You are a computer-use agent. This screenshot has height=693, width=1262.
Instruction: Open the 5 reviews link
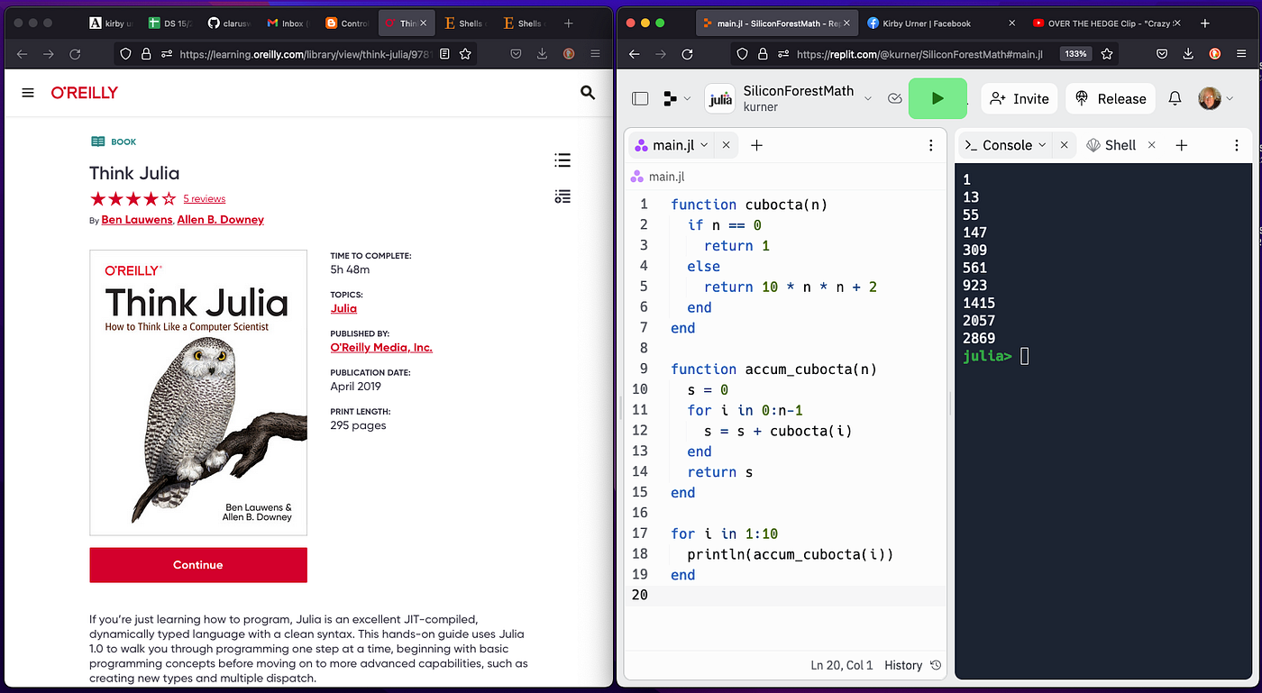click(205, 198)
